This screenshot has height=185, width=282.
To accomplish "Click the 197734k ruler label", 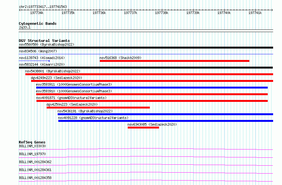I will click(x=37, y=13).
